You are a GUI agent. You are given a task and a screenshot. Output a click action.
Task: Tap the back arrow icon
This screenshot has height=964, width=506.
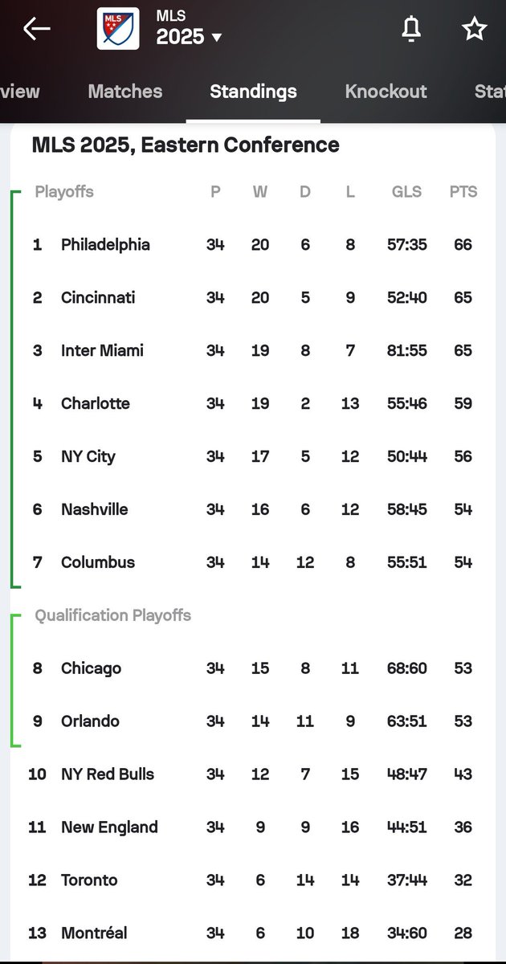tap(37, 29)
